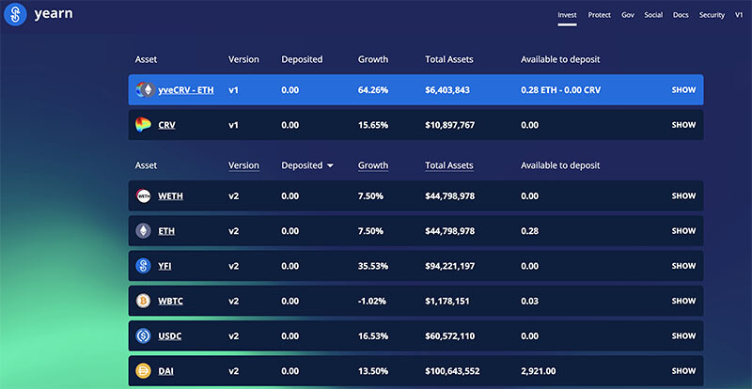The height and width of the screenshot is (389, 752).
Task: Click the yearn logo icon
Action: [15, 14]
